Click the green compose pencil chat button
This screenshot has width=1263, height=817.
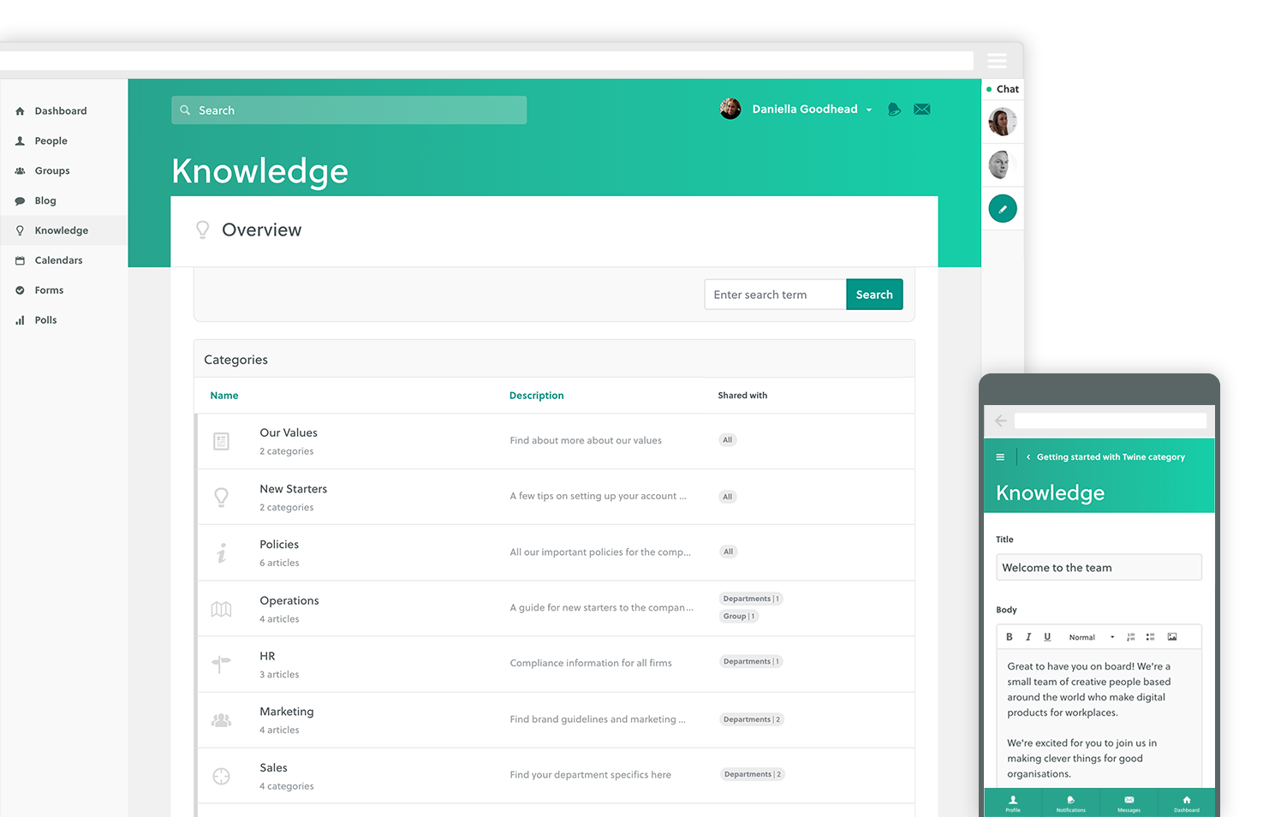coord(1002,209)
